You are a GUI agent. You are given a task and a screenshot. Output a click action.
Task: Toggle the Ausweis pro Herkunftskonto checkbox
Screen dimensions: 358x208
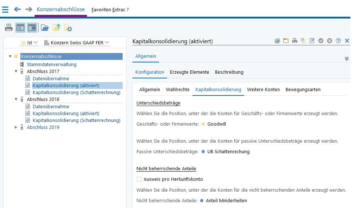point(139,179)
